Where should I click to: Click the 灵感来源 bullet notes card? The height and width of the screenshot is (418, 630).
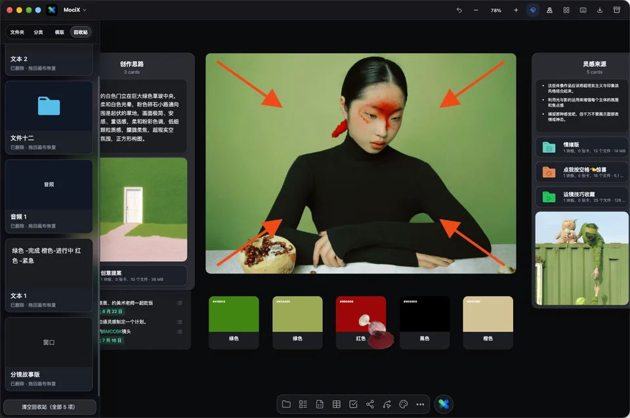click(582, 106)
